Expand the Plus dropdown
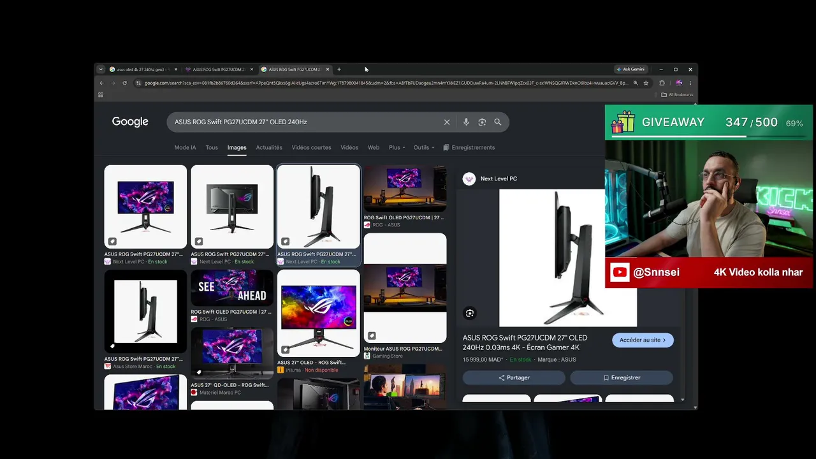The image size is (816, 459). (397, 147)
